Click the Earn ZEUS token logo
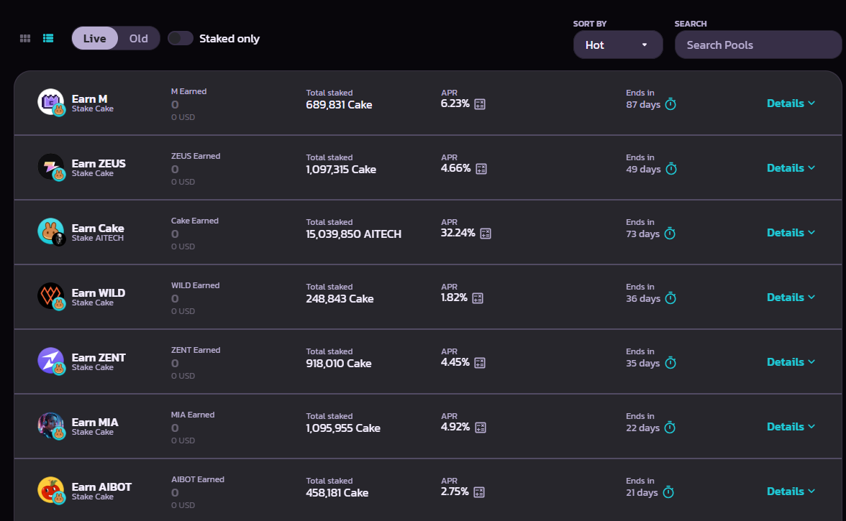 tap(50, 167)
